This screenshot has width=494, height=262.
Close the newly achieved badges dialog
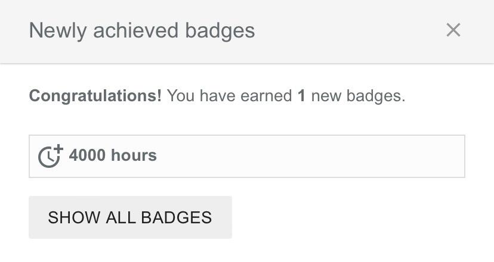tap(453, 30)
